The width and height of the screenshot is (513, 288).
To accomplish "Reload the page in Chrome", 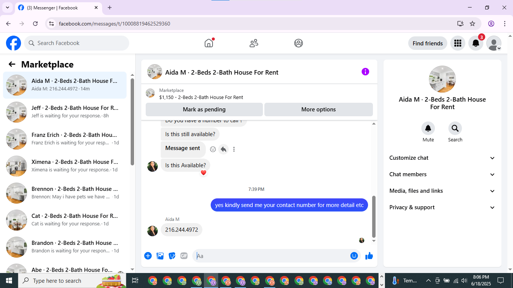I will (35, 24).
